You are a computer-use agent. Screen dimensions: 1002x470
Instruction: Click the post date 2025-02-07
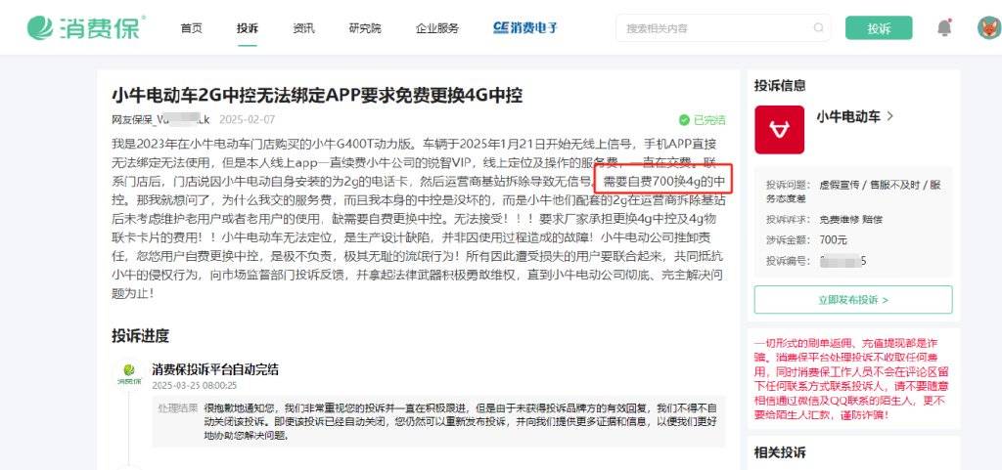248,120
